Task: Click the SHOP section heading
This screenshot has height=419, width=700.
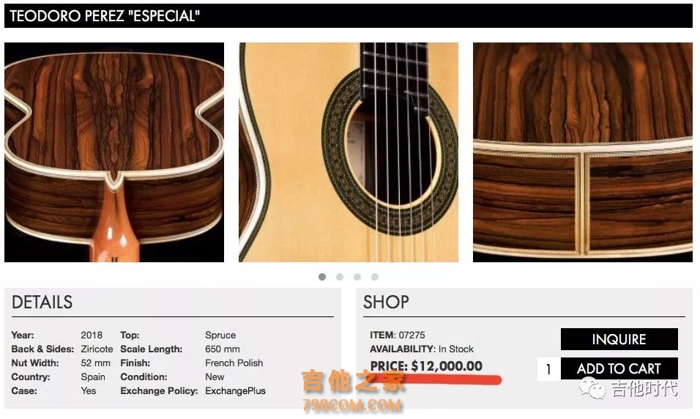Action: [386, 303]
